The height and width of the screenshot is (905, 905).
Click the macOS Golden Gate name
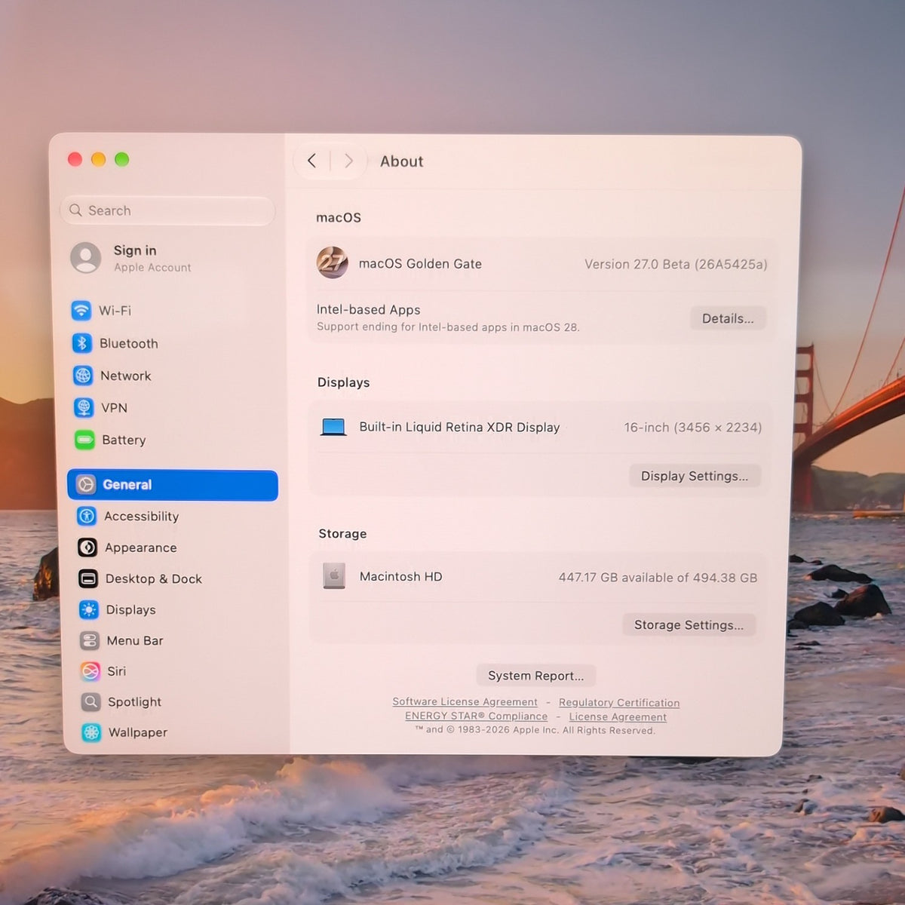420,263
